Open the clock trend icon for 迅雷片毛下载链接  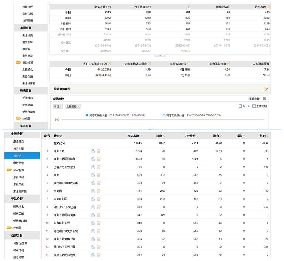coord(99,167)
